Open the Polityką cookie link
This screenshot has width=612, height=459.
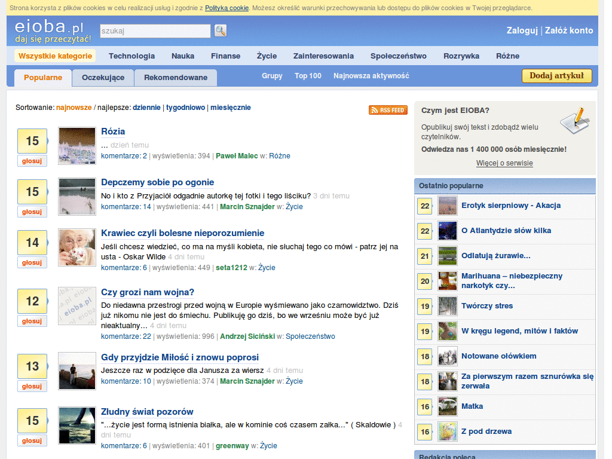coord(227,8)
